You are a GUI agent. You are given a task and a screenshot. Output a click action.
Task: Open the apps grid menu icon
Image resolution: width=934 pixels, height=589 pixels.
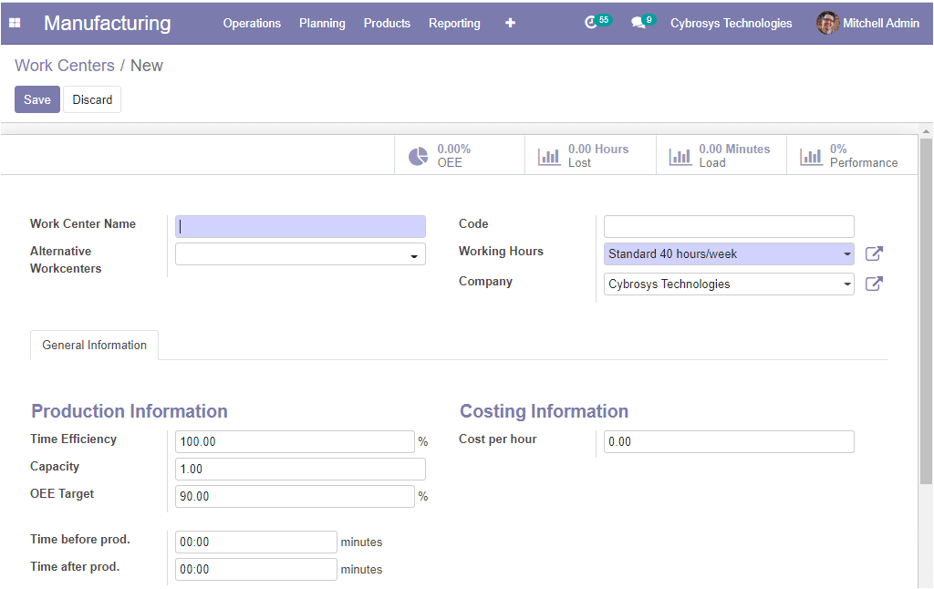pyautogui.click(x=15, y=23)
